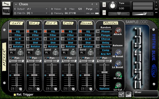Open the Srrnd channel Send Fl. selector
Image resolution: width=159 pixels, height=99 pixels.
coord(82,53)
